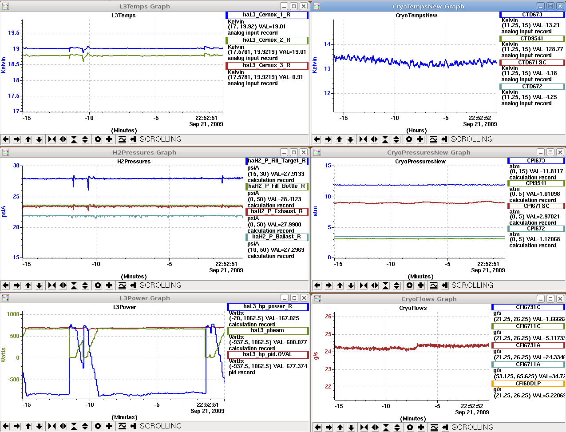Viewport: 566px width, 432px height.
Task: Select haH2_P_Ballast_R legend entry
Action: (277, 237)
